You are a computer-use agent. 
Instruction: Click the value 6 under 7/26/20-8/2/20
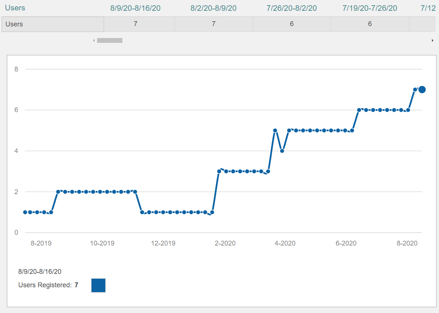pos(292,24)
